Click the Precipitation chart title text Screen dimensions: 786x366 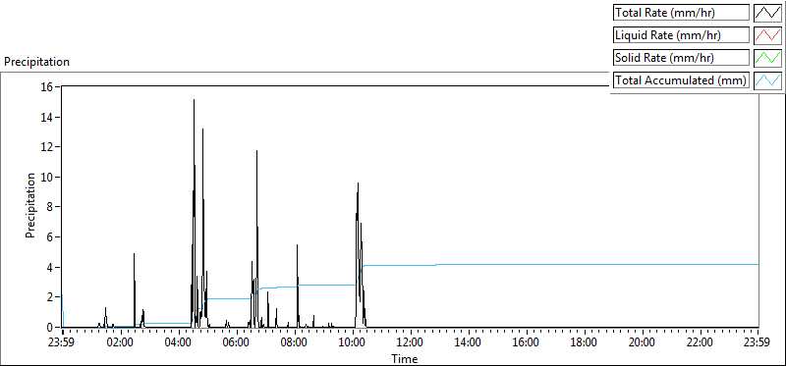pyautogui.click(x=36, y=62)
